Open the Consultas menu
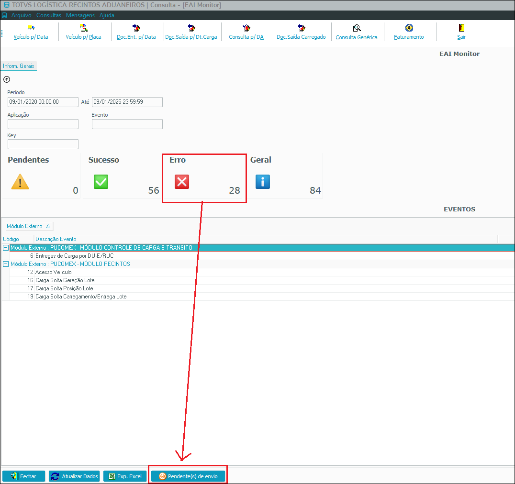Viewport: 515px width, 484px height. tap(49, 15)
